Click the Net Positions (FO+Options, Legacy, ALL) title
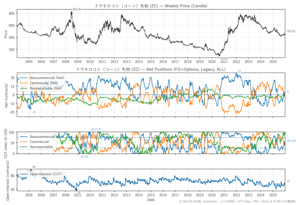This screenshot has width=300, height=205. [x=151, y=69]
